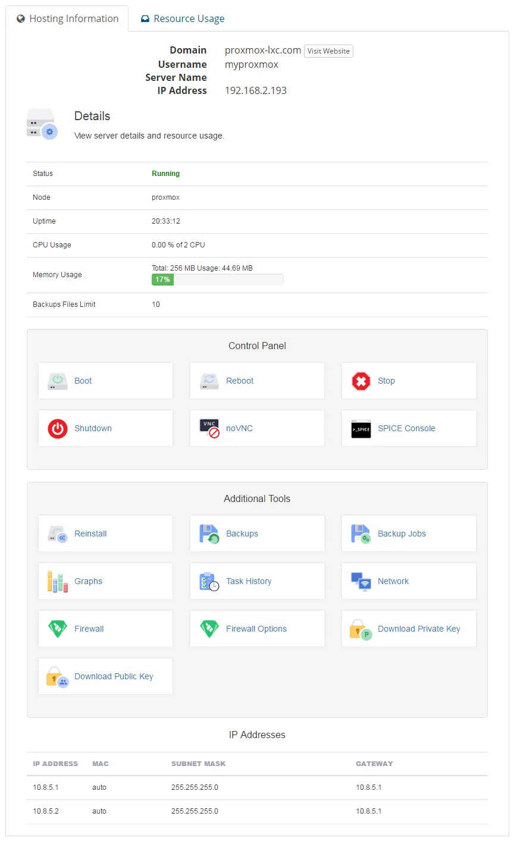Open the Task History link
This screenshot has height=844, width=517.
coord(249,581)
